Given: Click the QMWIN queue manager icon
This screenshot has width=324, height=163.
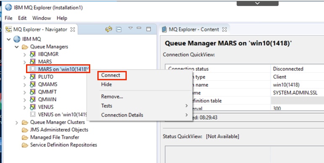Looking at the screenshot, I should [x=33, y=100].
